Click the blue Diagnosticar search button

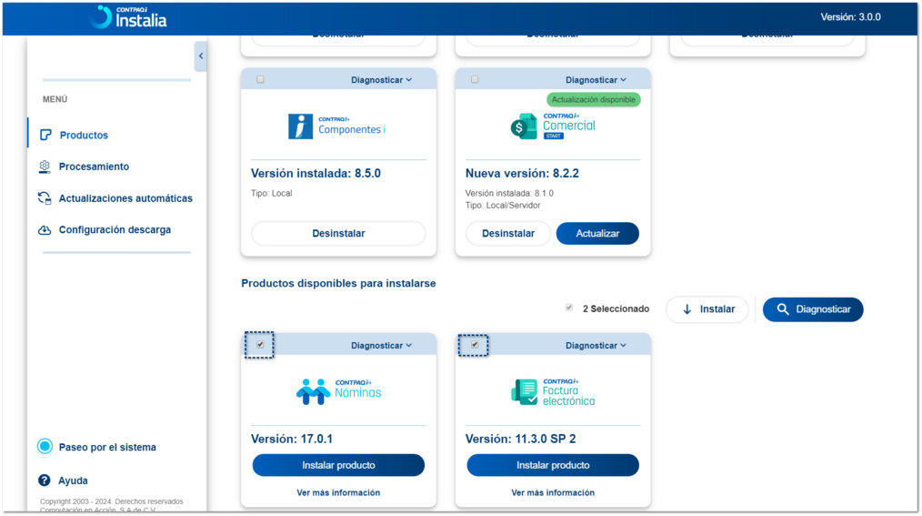[813, 309]
